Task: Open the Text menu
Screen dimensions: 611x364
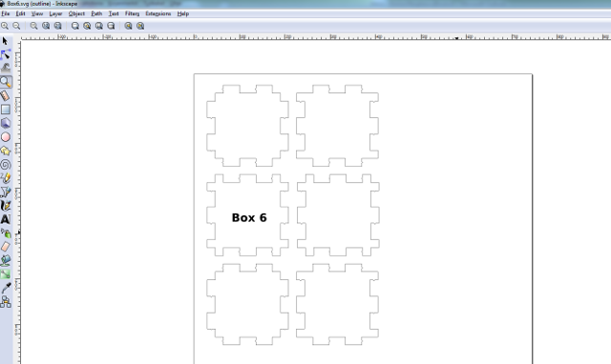Action: [x=114, y=13]
